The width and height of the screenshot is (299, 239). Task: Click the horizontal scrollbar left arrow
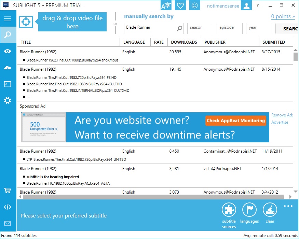point(21,197)
